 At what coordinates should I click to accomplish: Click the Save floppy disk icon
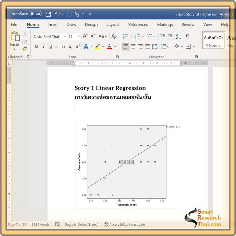(x=48, y=14)
